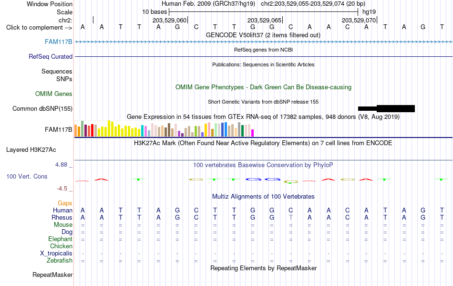Image resolution: width=453 pixels, height=286 pixels.
Task: Click the 'Click to complement -->' label
Action: (39, 28)
